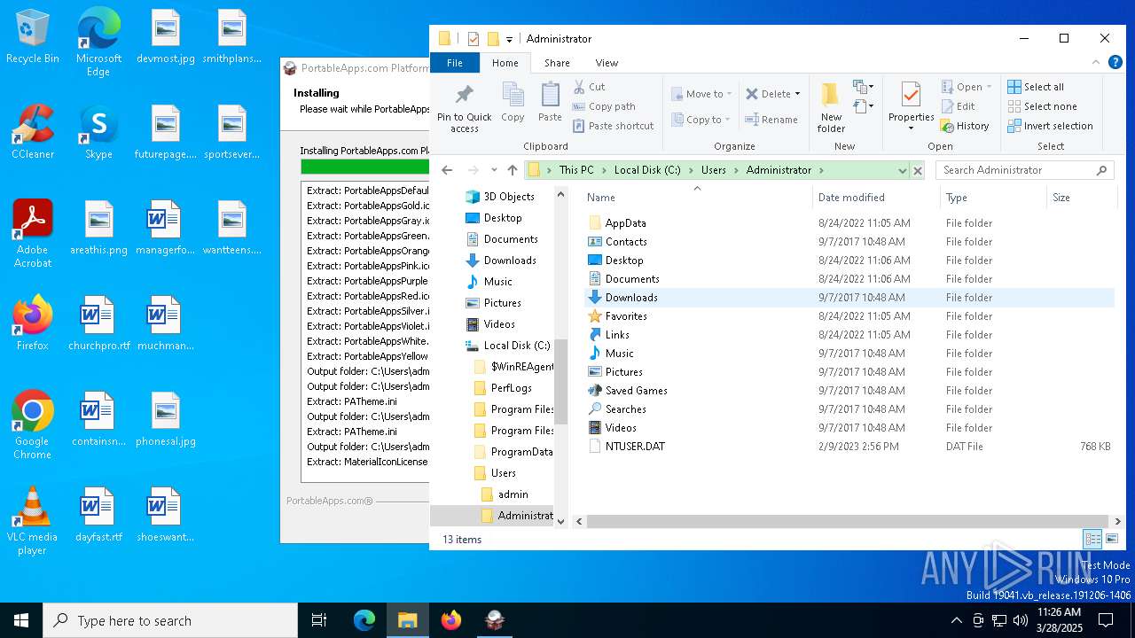Open Task View in the taskbar
1135x638 pixels.
pos(319,620)
